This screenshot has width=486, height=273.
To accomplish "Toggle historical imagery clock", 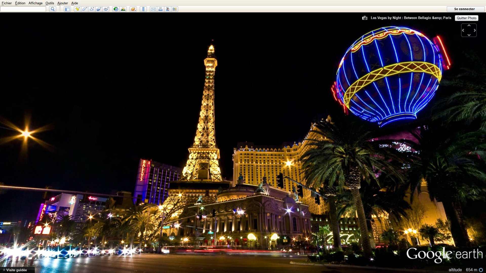I will point(116,9).
